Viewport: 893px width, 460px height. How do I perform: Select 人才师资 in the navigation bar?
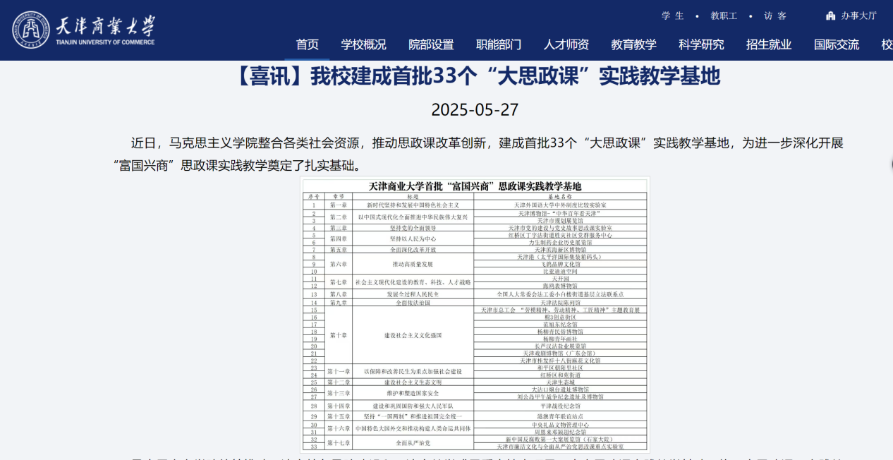pos(566,44)
